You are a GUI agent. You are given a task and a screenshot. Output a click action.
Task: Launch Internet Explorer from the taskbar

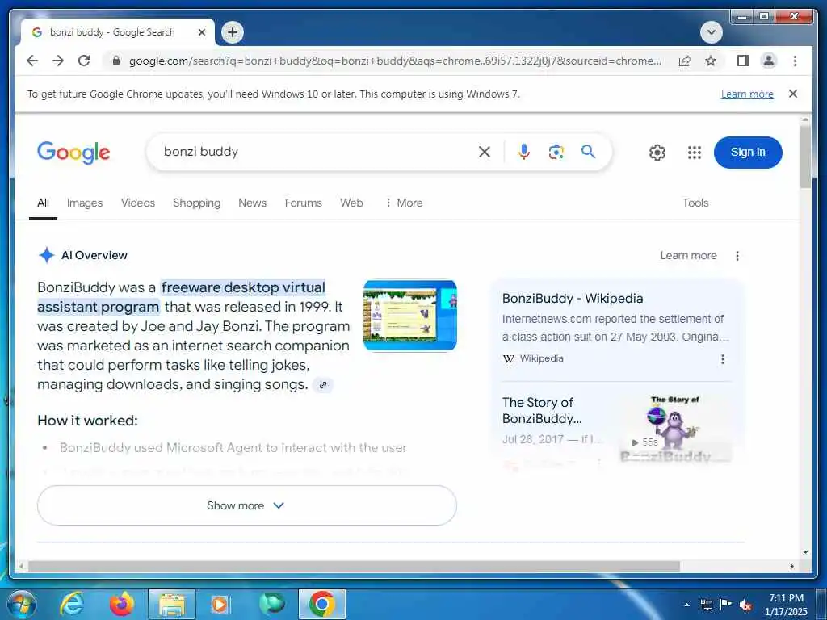[x=71, y=604]
